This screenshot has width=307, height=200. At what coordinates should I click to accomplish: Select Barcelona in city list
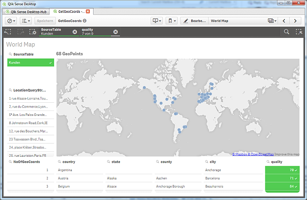pyautogui.click(x=233, y=178)
